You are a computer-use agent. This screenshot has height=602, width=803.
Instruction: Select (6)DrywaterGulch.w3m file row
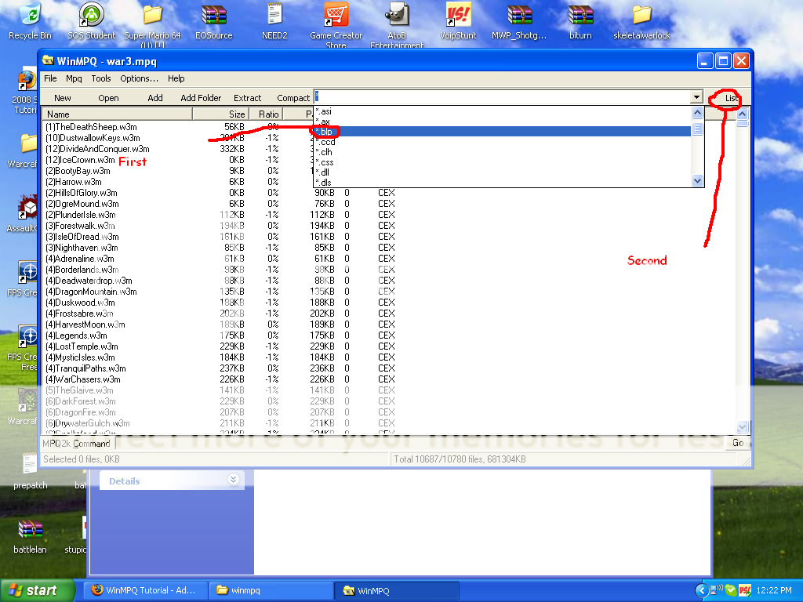[x=88, y=423]
